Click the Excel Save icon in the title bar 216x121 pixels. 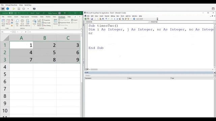pos(16,13)
